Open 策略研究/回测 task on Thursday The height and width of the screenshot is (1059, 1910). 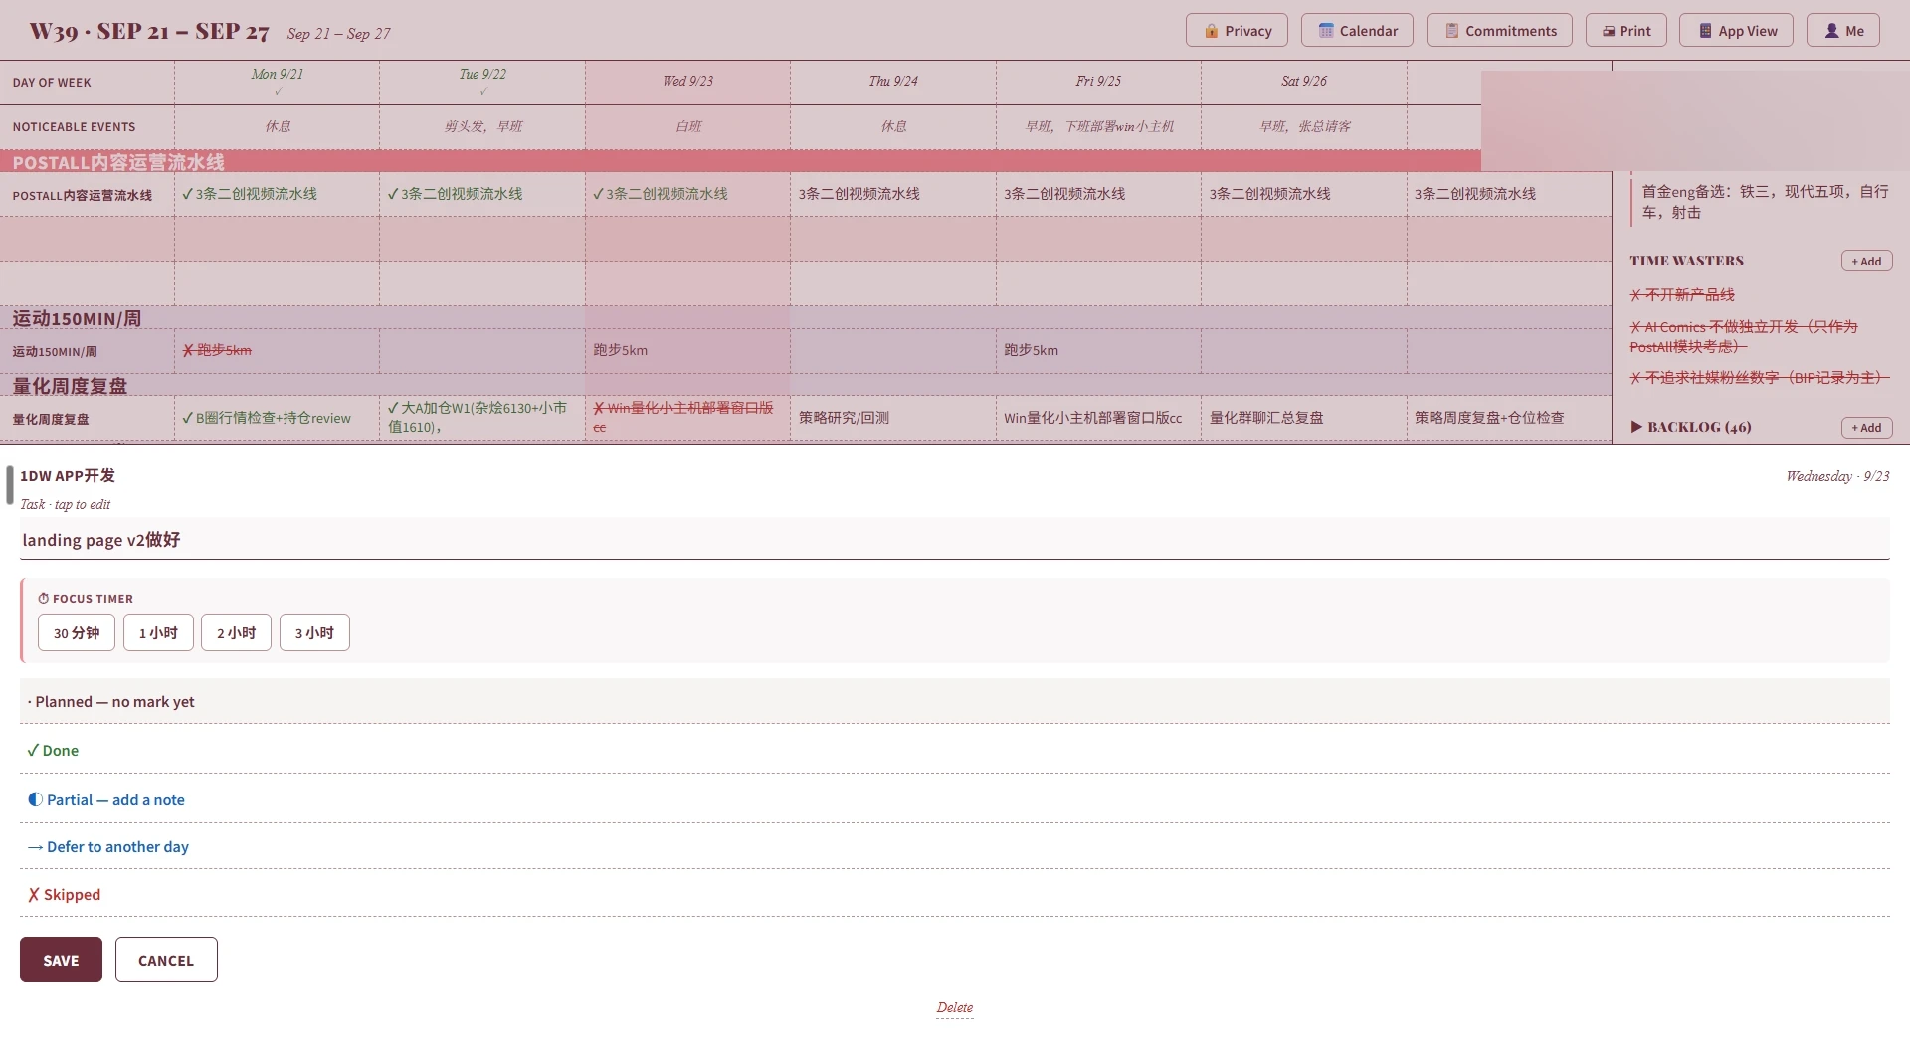pyautogui.click(x=893, y=418)
